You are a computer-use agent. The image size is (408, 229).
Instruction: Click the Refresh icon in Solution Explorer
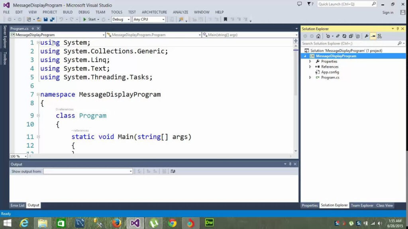pos(344,36)
